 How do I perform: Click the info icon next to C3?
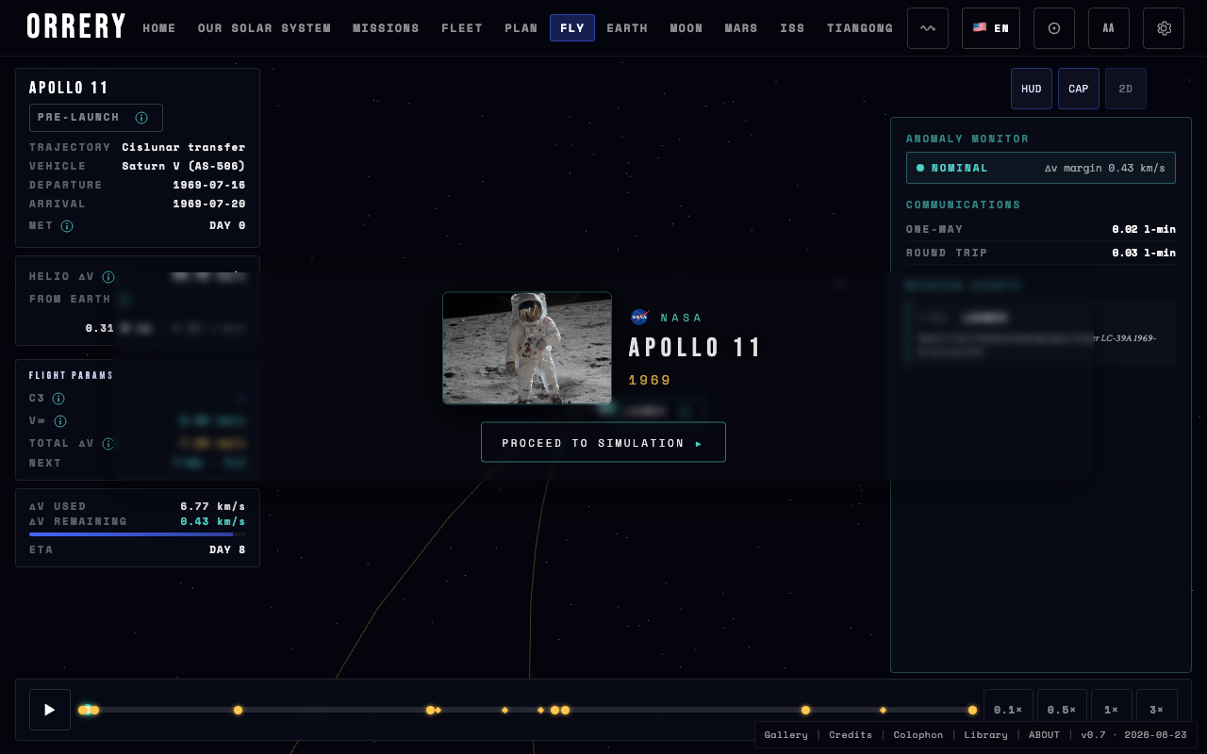click(58, 399)
